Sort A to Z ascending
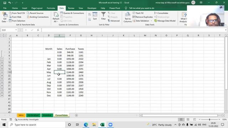 click(89, 14)
